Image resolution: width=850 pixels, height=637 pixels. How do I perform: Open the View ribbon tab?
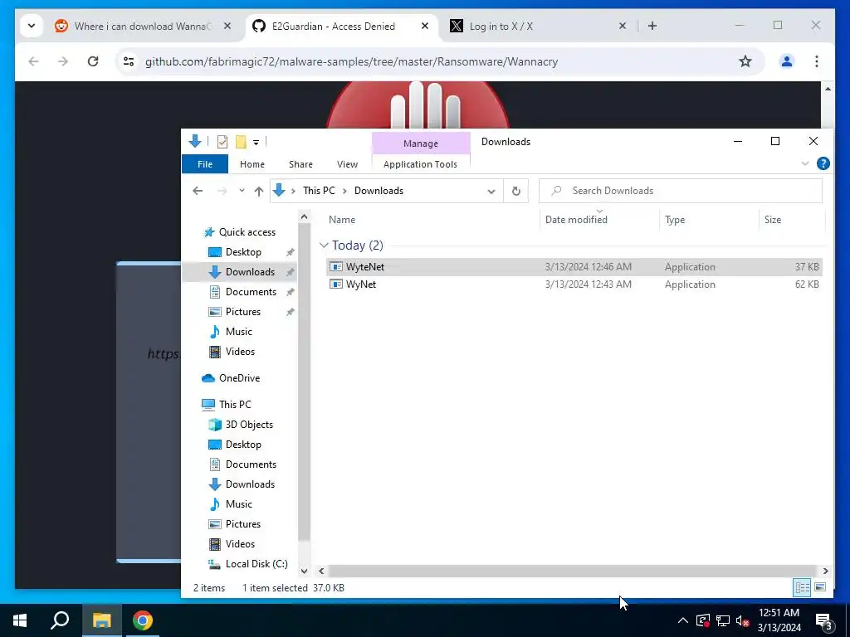[x=347, y=164]
